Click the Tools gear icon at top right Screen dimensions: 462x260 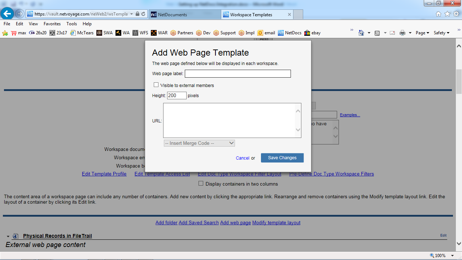(x=456, y=14)
